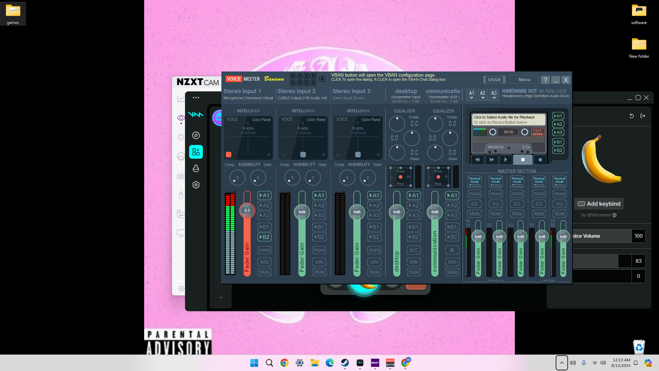The image size is (659, 371).
Task: Expand the A2 hardware output dropdown
Action: tap(483, 95)
